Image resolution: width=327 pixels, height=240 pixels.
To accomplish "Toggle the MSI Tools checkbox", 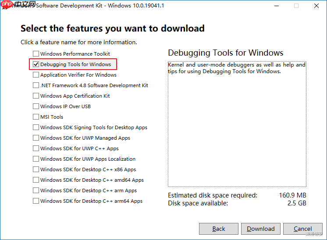I will pyautogui.click(x=36, y=116).
